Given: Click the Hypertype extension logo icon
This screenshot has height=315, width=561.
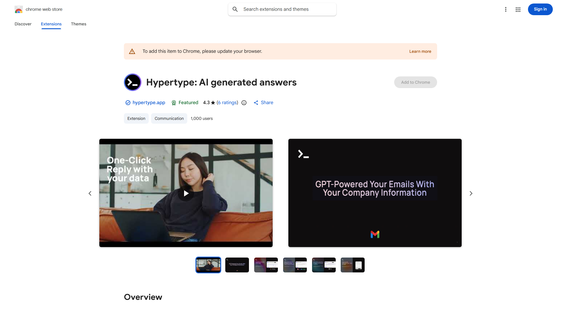Looking at the screenshot, I should coord(133,82).
